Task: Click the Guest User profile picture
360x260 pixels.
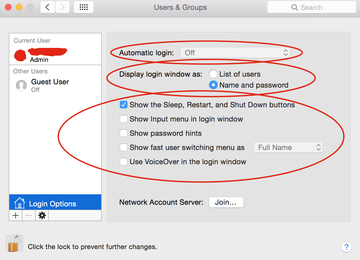Action: [21, 85]
